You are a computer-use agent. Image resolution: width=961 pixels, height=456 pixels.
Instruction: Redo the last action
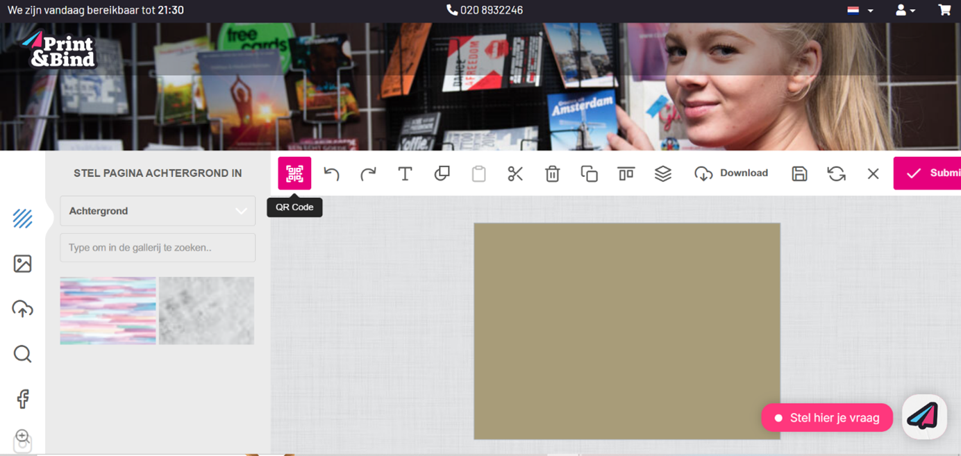(x=368, y=174)
